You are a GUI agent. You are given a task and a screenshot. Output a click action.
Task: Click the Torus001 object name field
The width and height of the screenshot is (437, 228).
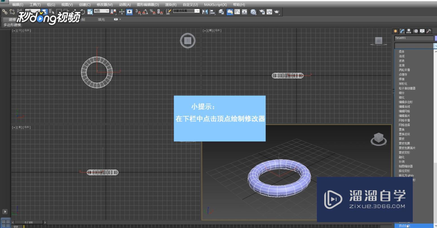coord(414,38)
